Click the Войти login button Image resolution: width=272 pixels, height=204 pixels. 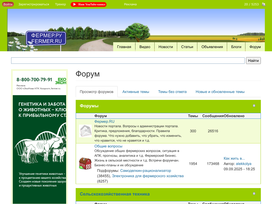click(8, 4)
